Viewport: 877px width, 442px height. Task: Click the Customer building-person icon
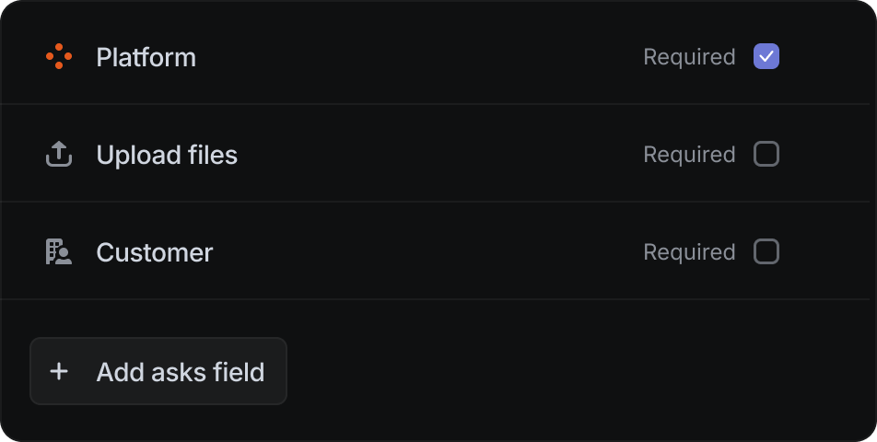(x=59, y=252)
